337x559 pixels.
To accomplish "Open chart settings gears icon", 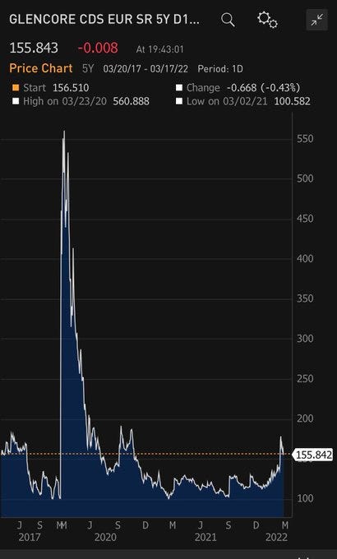I will (267, 20).
